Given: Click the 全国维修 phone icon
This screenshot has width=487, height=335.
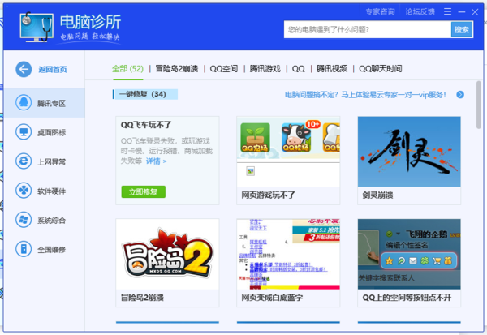Looking at the screenshot, I should [x=24, y=249].
